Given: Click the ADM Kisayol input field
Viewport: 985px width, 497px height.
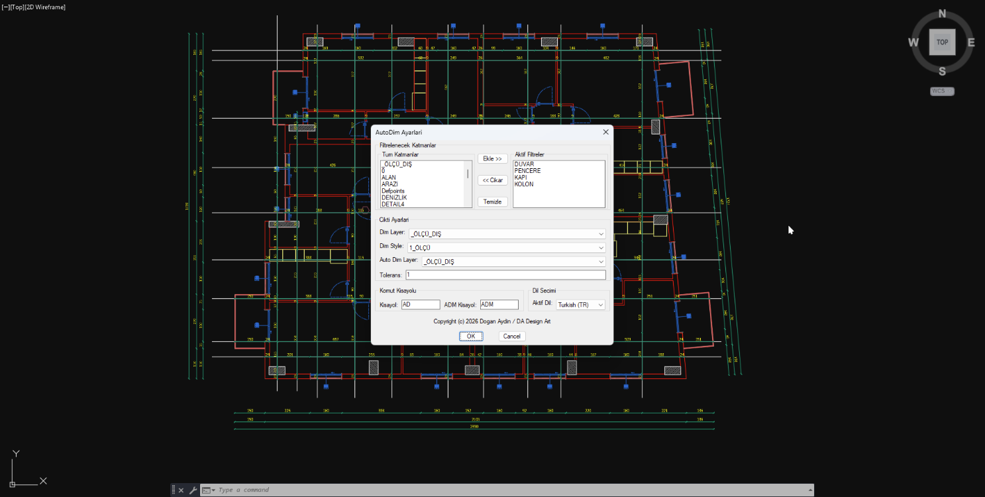Looking at the screenshot, I should coord(499,305).
